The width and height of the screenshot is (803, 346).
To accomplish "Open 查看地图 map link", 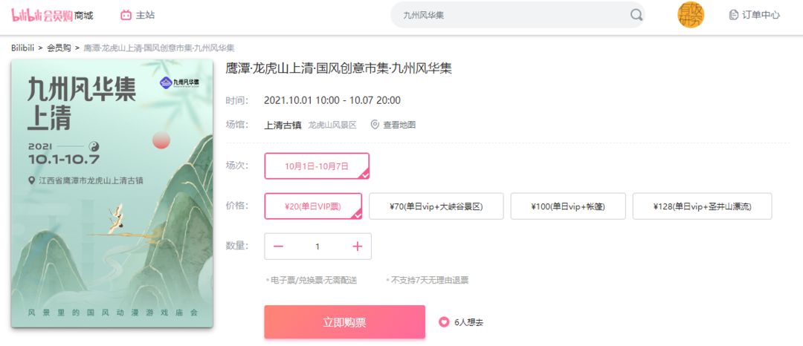I will [399, 125].
